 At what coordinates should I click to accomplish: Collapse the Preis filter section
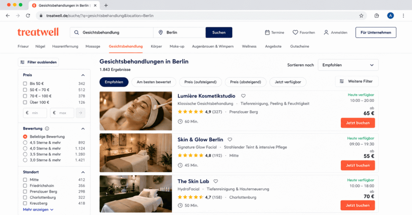[83, 75]
